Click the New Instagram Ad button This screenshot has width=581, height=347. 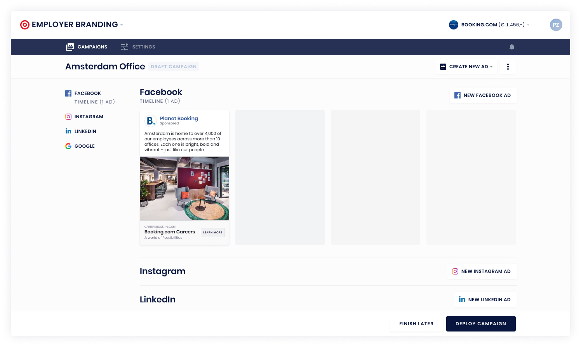point(482,271)
